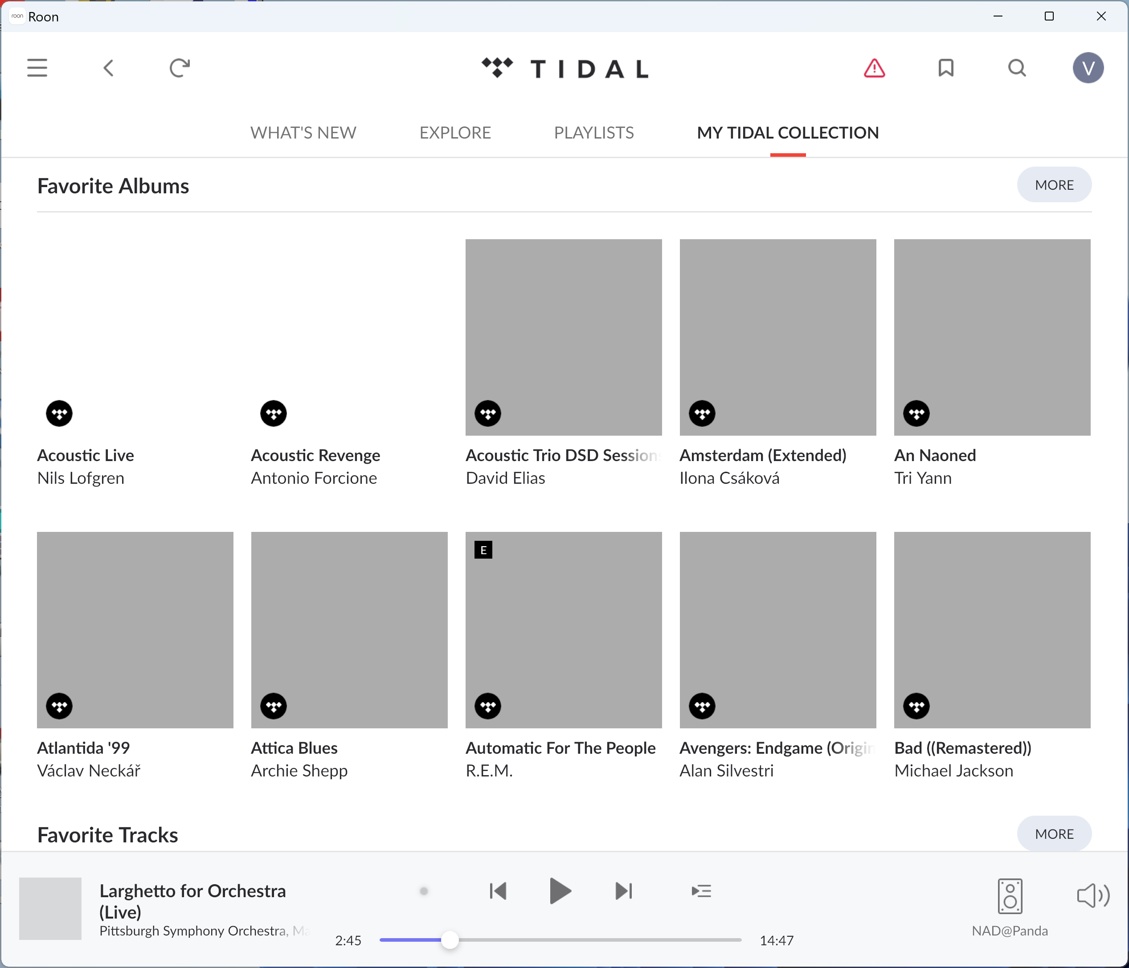Click the TIDAL badge on Attica Blues
Image resolution: width=1129 pixels, height=968 pixels.
point(274,707)
